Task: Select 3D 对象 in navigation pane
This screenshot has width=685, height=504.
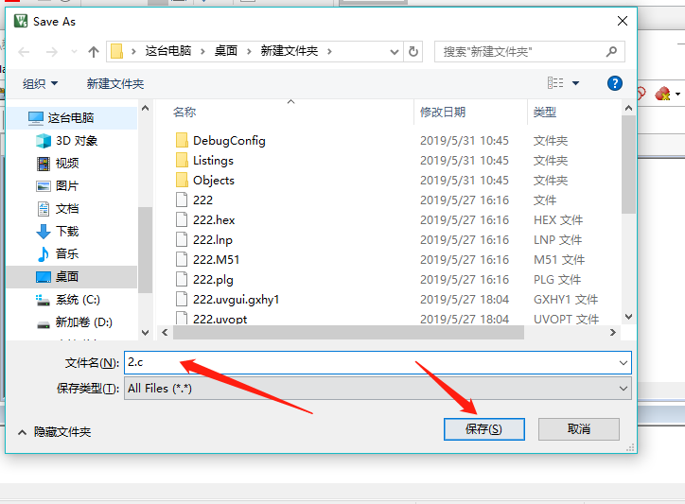Action: [x=72, y=141]
